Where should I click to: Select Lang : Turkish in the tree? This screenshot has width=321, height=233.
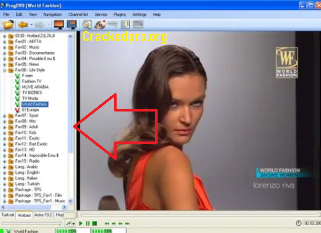click(27, 184)
